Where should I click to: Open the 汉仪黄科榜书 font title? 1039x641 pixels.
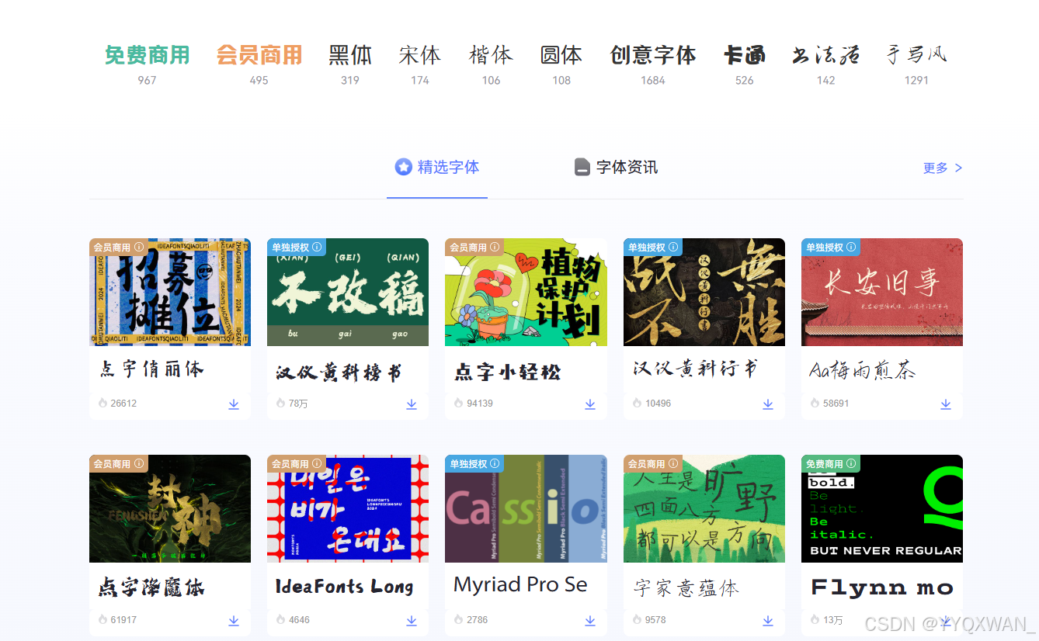(339, 372)
